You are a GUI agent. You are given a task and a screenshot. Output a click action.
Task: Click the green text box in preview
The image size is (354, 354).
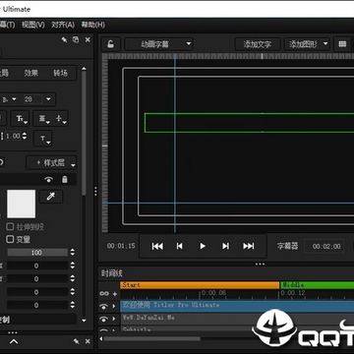249,123
